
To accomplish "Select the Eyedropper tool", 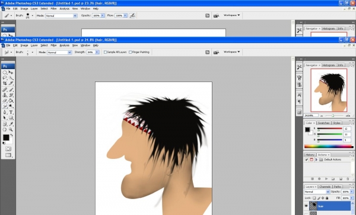I will (11, 124).
